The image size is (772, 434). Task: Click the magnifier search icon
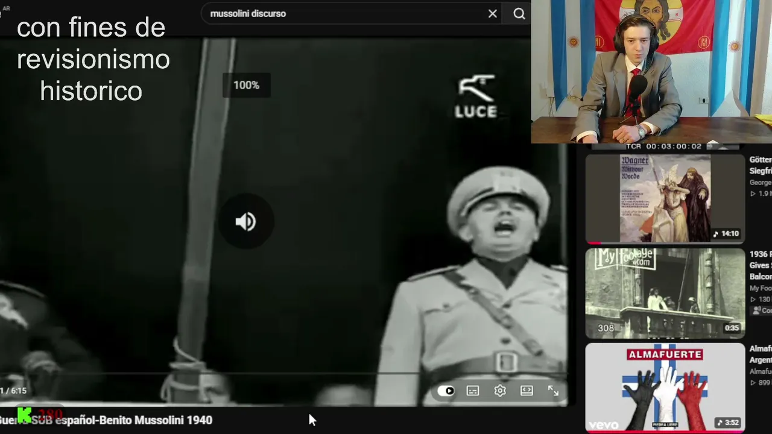click(x=519, y=13)
